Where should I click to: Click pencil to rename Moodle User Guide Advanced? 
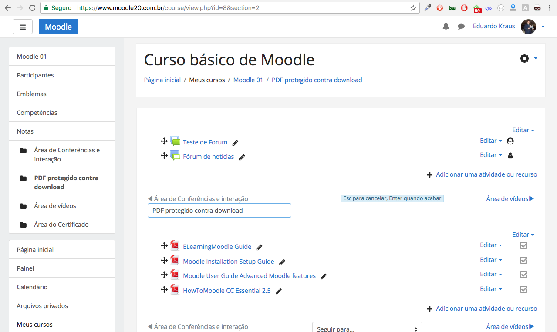[324, 276]
